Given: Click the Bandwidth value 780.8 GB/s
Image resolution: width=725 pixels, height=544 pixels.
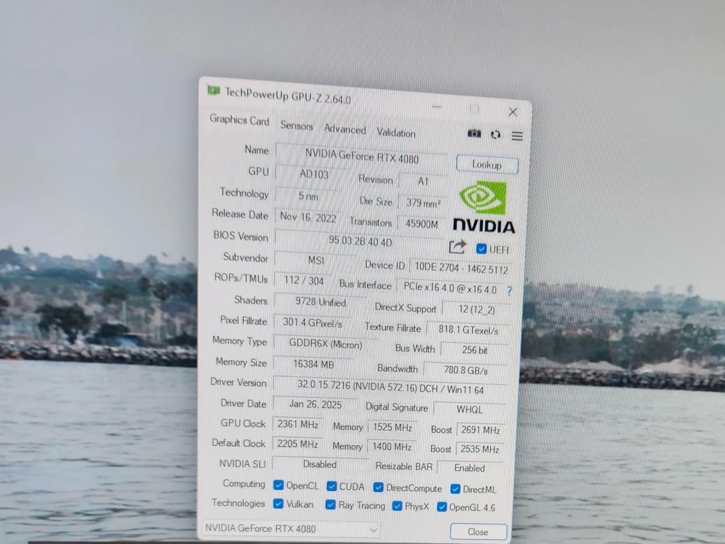Looking at the screenshot, I should 466,370.
